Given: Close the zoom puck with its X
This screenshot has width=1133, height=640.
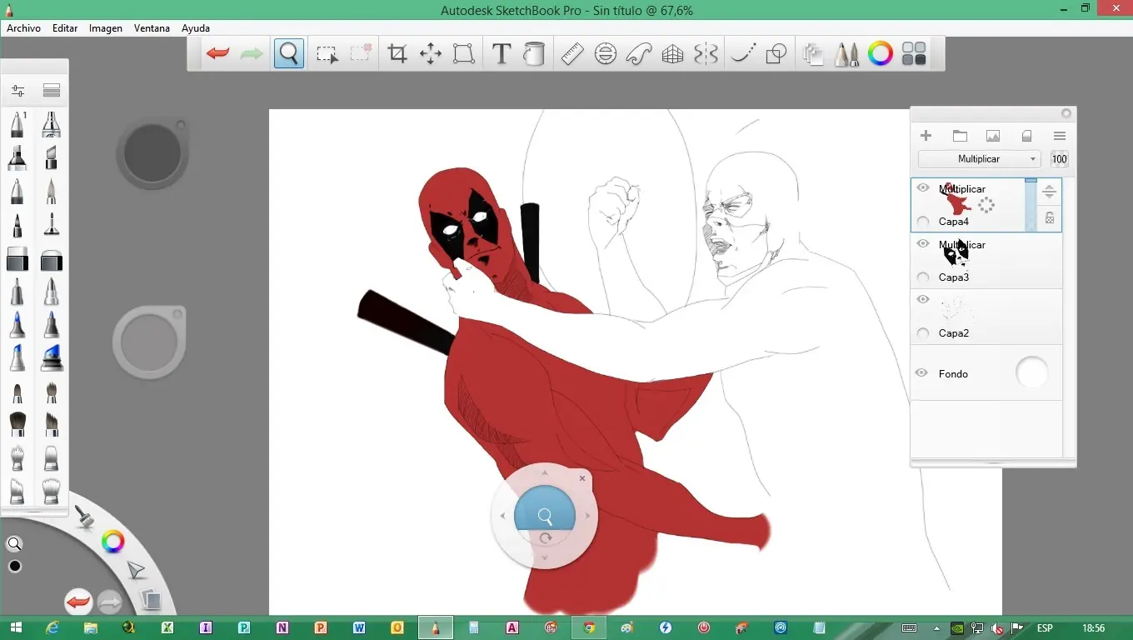Looking at the screenshot, I should (x=582, y=478).
